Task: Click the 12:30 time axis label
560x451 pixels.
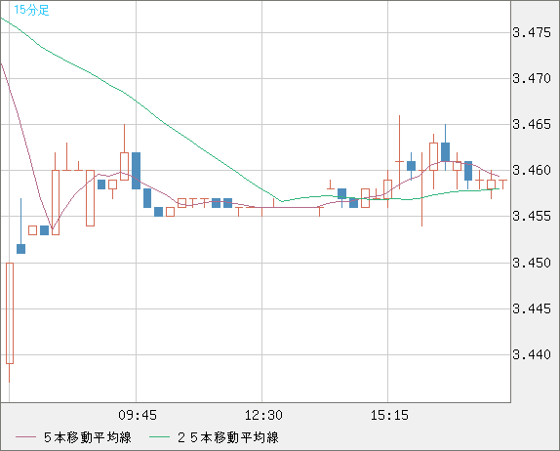Action: coord(263,415)
